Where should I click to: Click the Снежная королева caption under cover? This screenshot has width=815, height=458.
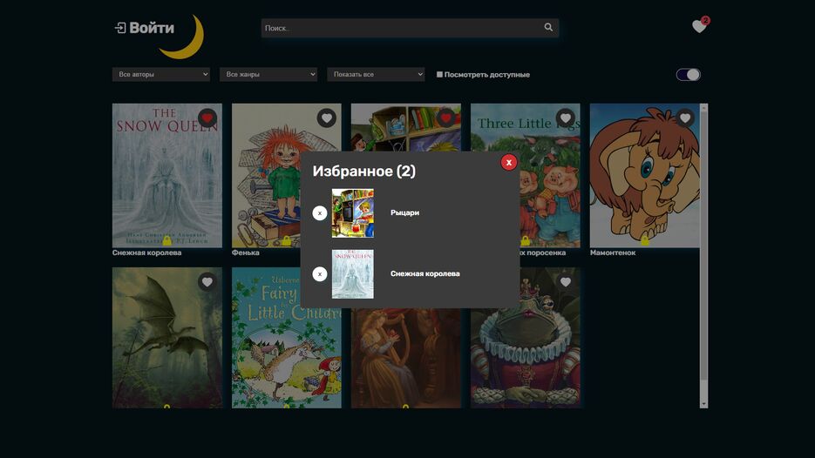click(x=146, y=253)
